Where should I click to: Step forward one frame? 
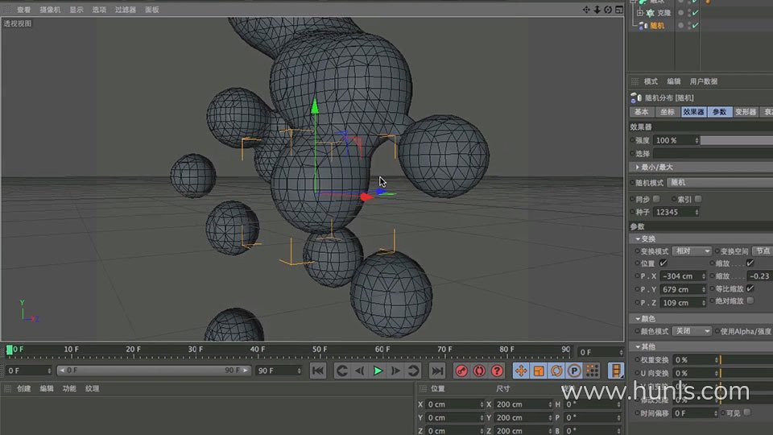click(x=396, y=371)
